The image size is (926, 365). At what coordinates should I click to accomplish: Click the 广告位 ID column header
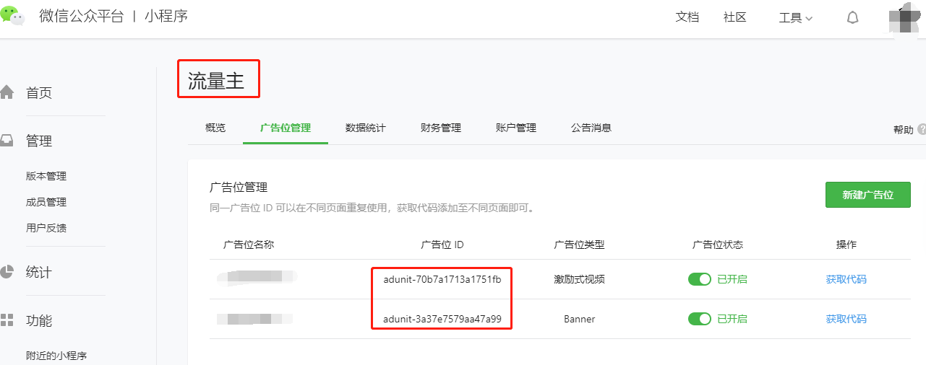click(x=442, y=245)
